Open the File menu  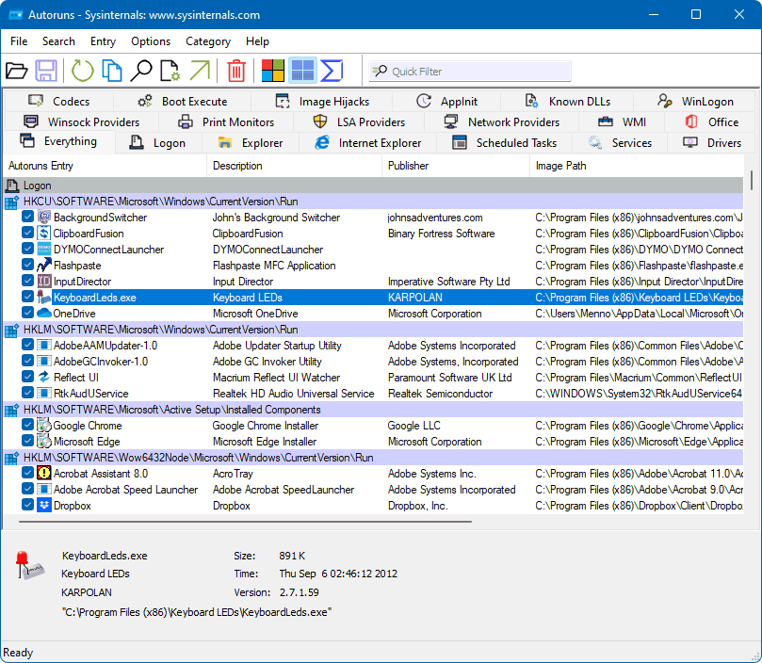19,41
